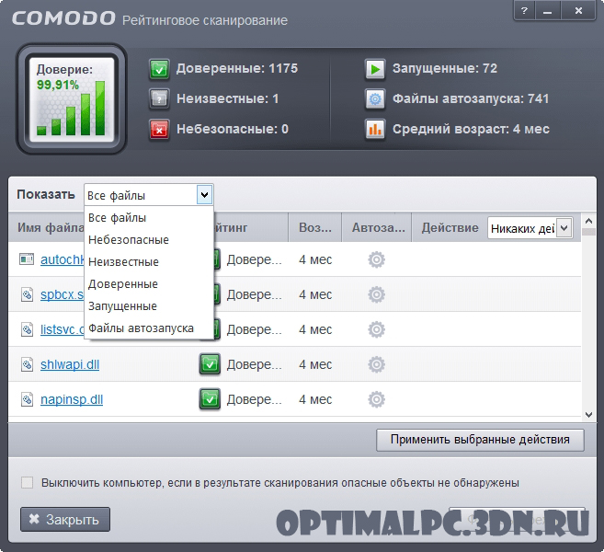Image resolution: width=604 pixels, height=552 pixels.
Task: Open the help question mark button
Action: tap(524, 11)
